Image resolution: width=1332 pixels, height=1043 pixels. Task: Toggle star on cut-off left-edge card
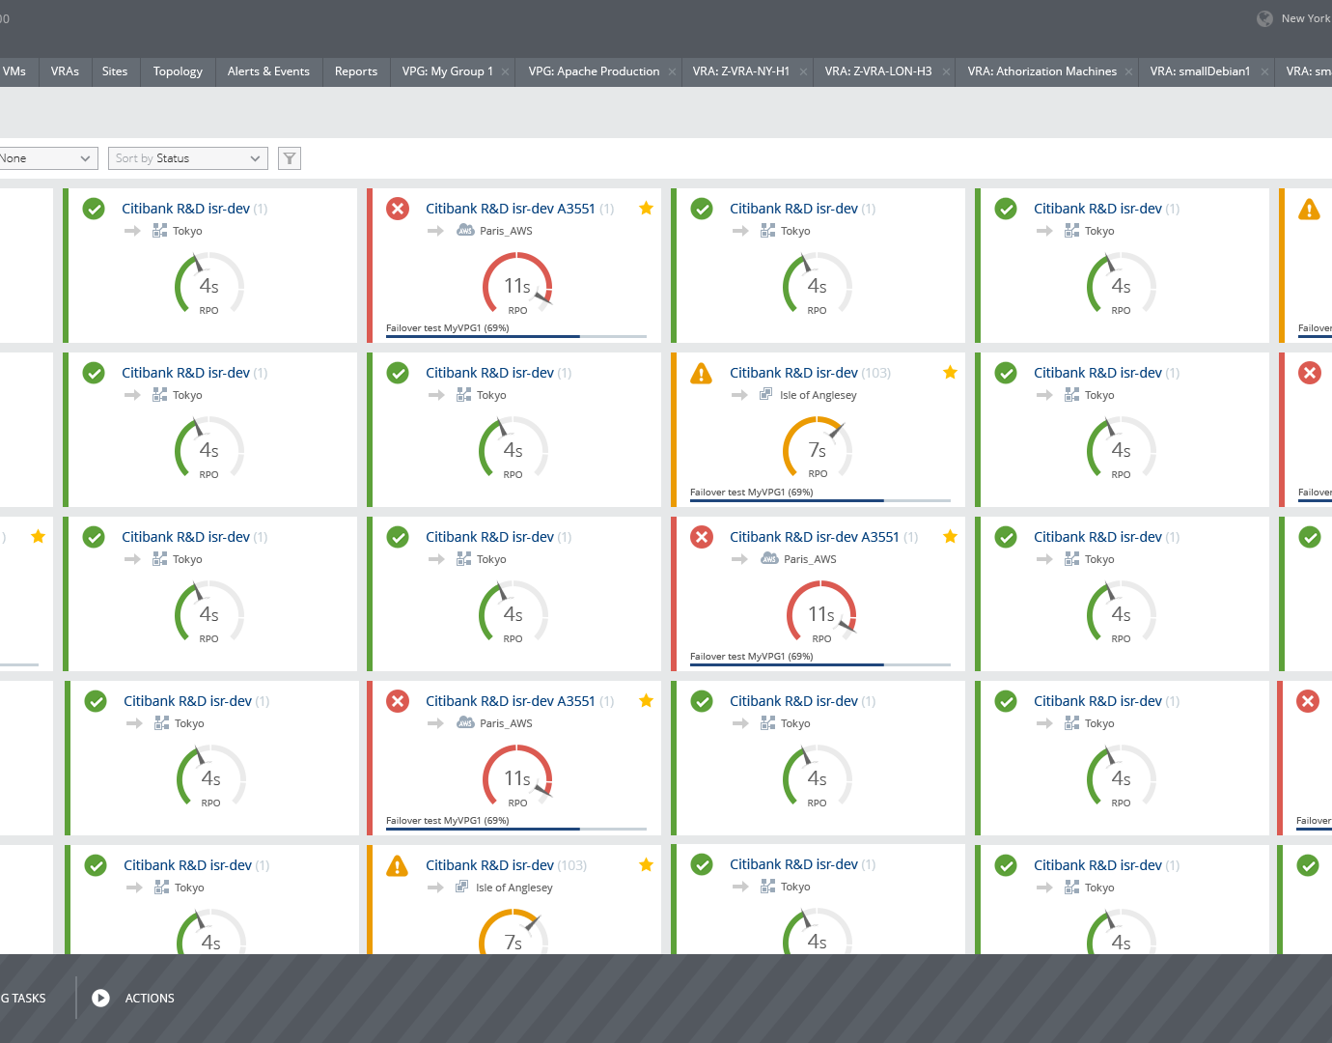39,536
